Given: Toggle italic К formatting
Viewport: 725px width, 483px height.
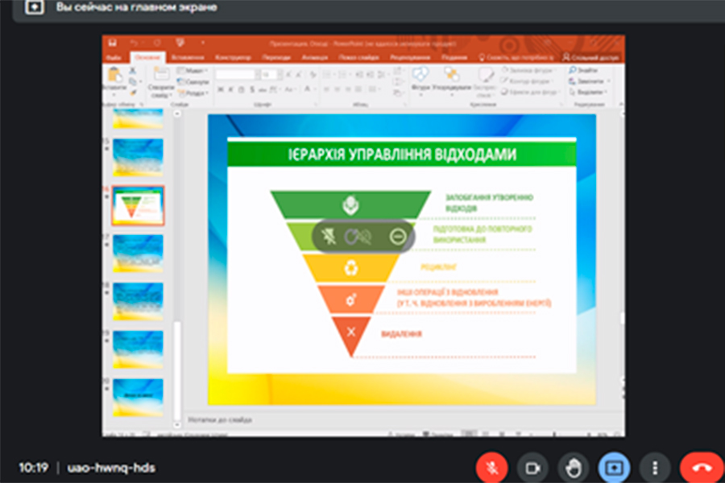Looking at the screenshot, I should pos(230,89).
